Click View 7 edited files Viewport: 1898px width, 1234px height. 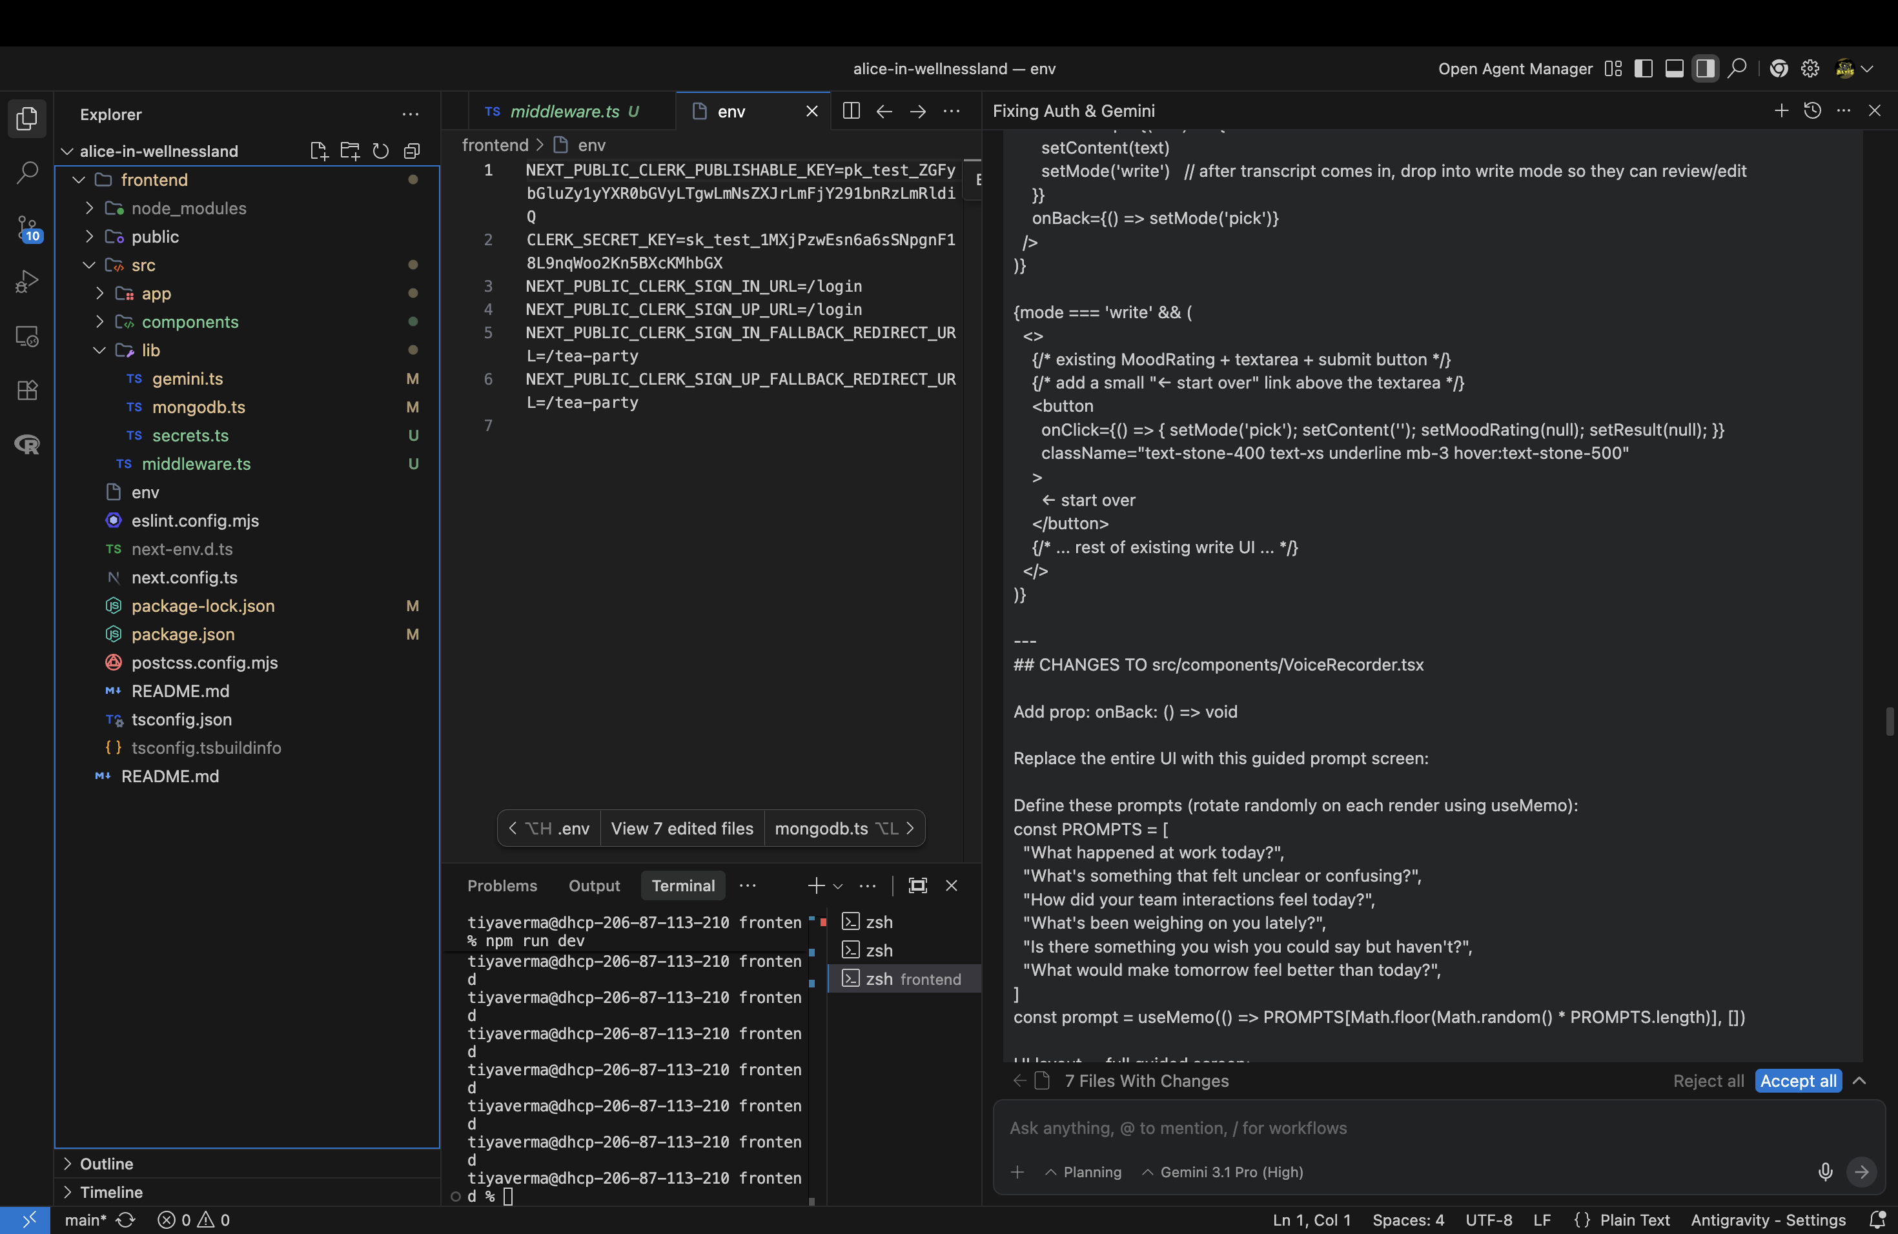(x=682, y=828)
